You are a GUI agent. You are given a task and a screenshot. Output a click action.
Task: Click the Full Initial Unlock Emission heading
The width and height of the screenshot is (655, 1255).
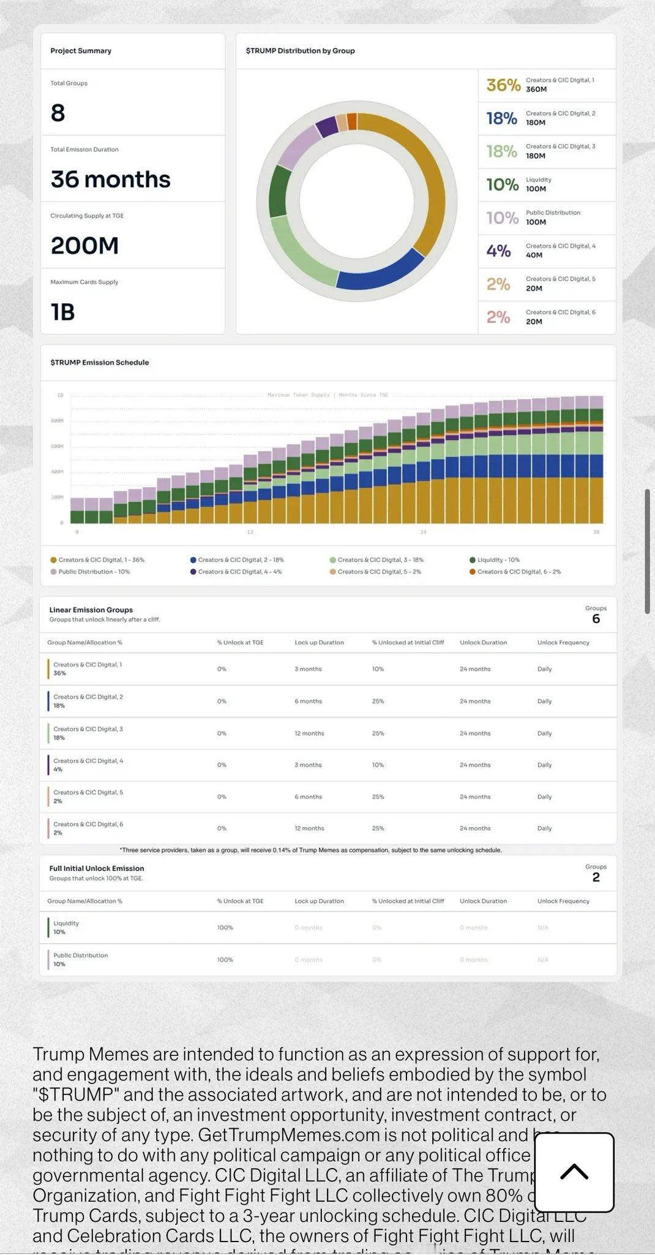click(97, 868)
